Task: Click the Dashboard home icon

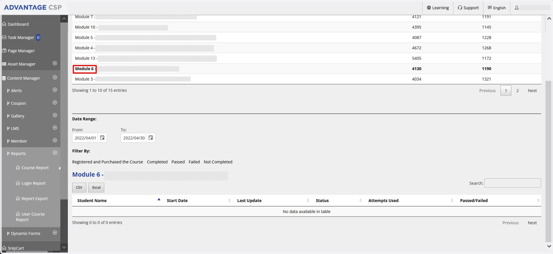Action: click(4, 24)
